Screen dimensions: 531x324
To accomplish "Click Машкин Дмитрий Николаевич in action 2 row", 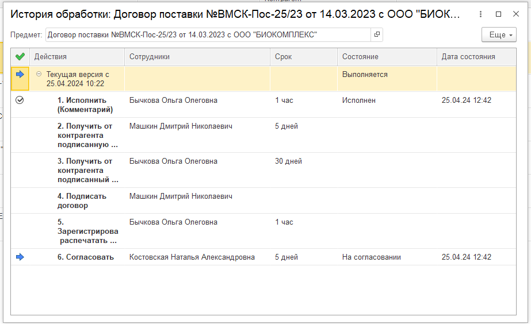I will (x=181, y=126).
